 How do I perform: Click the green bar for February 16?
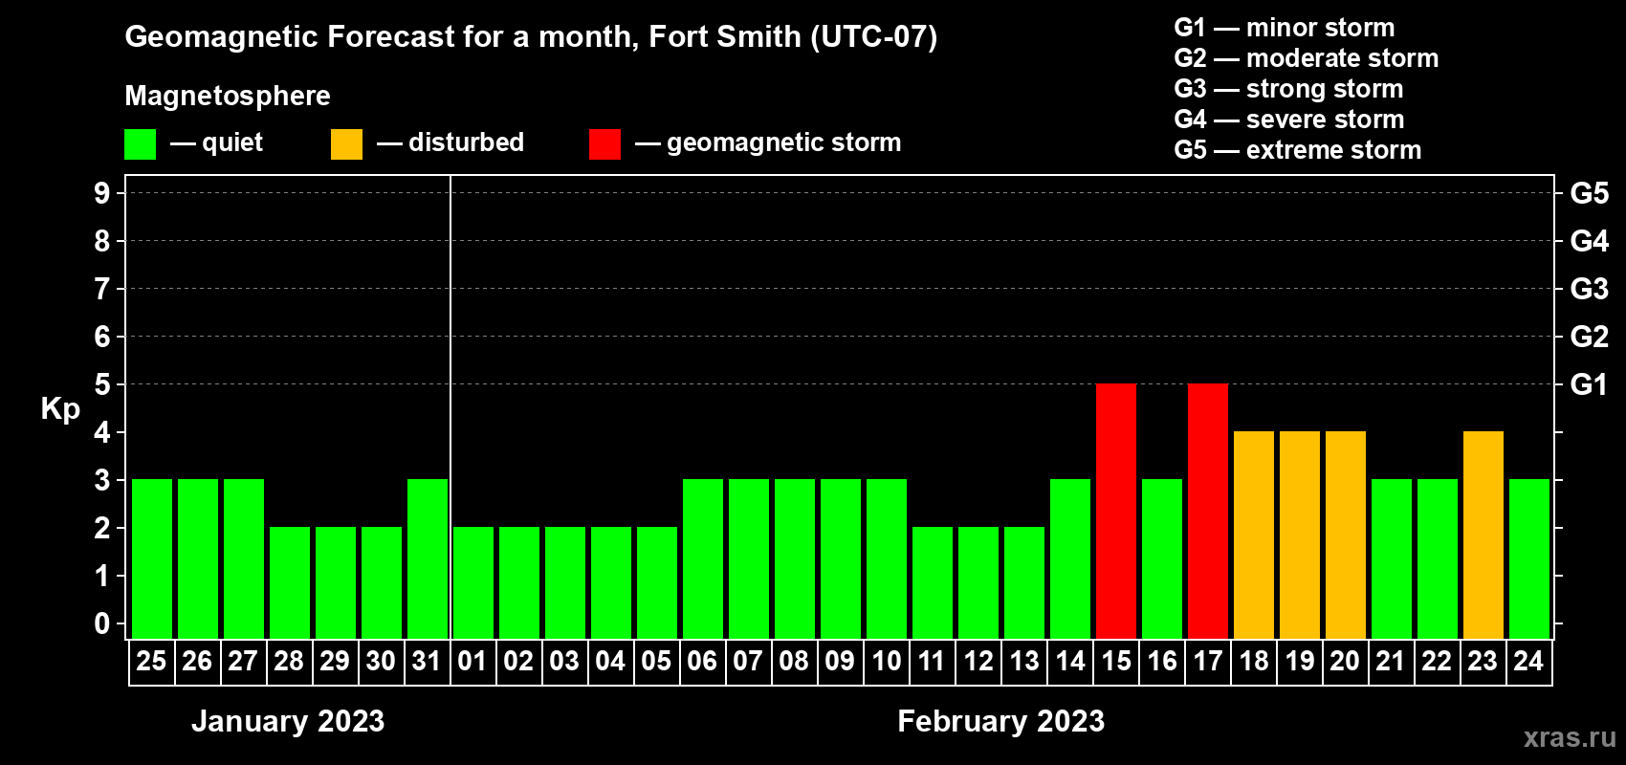pyautogui.click(x=1162, y=558)
